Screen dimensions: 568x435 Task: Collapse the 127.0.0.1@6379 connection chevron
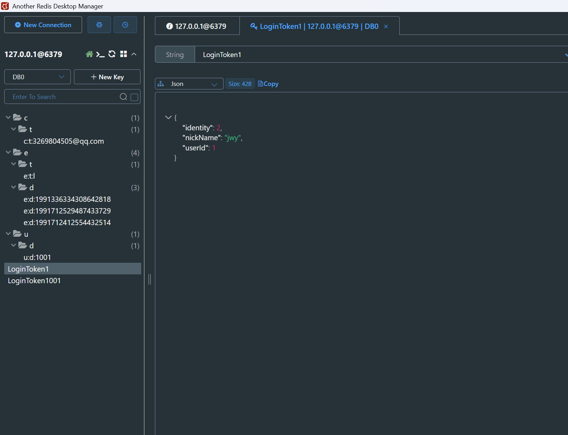coord(134,54)
